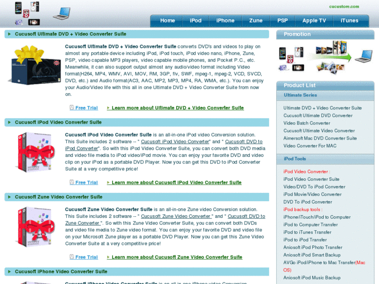379x284 pixels.
Task: Open iPhone/iTouch/iPod to Computer link
Action: pos(317,217)
